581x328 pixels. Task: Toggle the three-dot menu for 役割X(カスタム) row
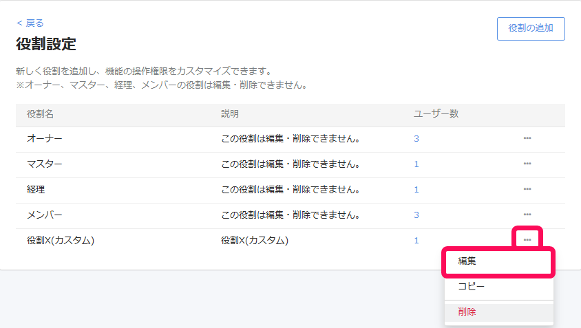click(527, 240)
